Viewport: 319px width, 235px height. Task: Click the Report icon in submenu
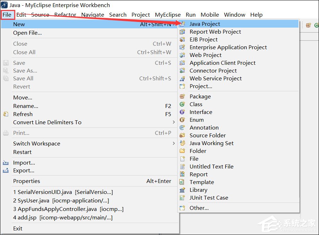[x=182, y=174]
